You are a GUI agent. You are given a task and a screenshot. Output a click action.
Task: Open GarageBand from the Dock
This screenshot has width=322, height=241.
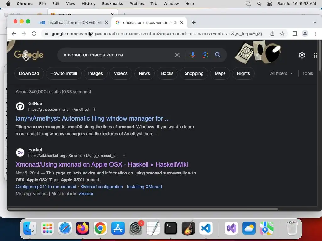(x=188, y=228)
